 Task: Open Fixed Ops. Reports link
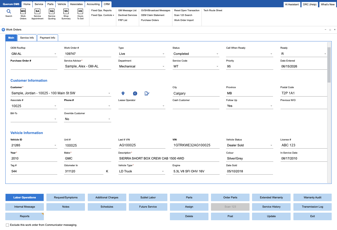click(101, 10)
